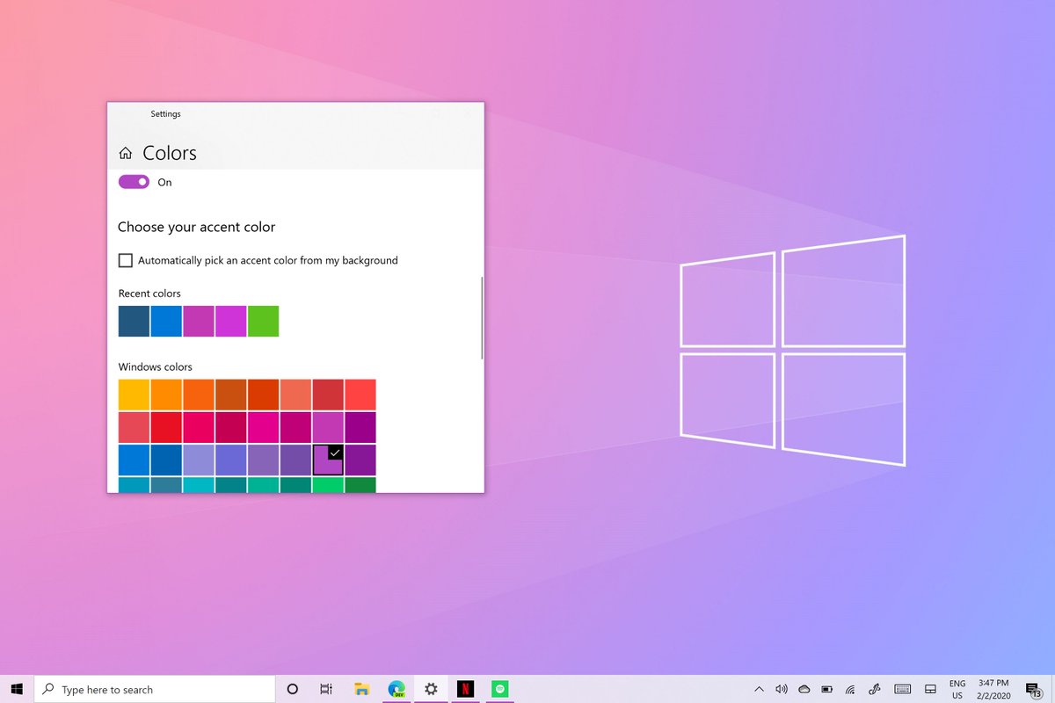
Task: Choose the dark purple swatch right of the selected one
Action: 360,460
